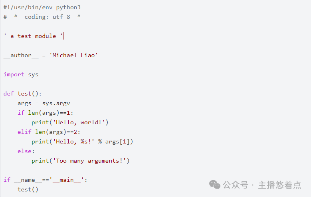Screen dimensions: 311x197
Task: Click the 'Michael Liao' string
Action: pos(73,55)
